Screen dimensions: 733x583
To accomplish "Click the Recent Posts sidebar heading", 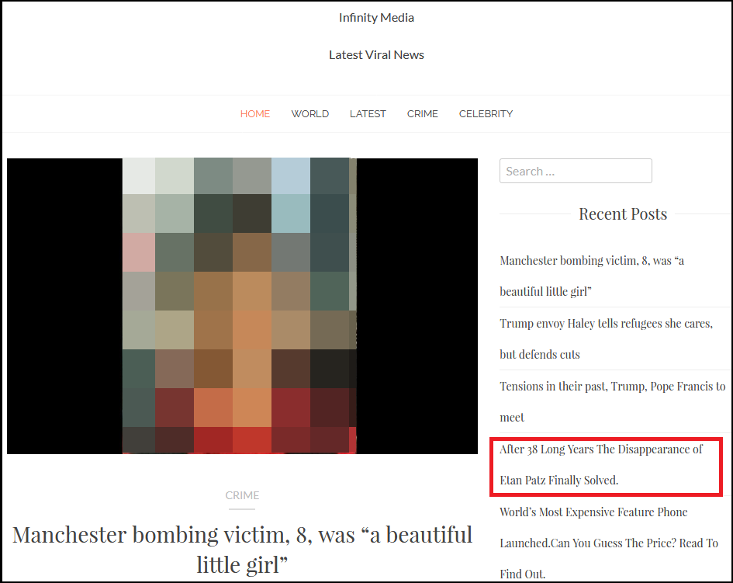I will pyautogui.click(x=622, y=214).
